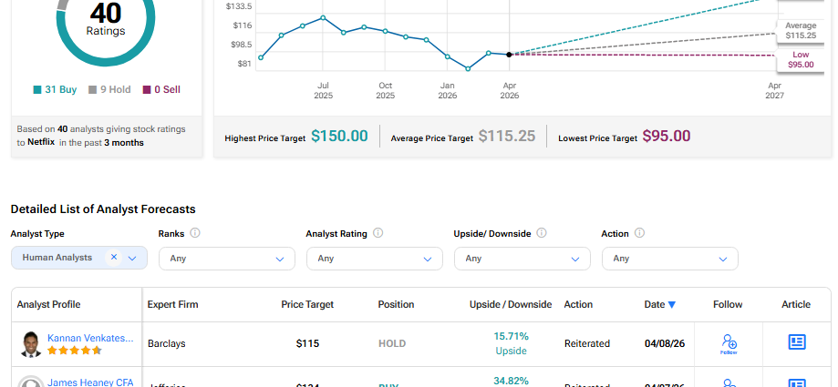Click the gray Hold legend swatch
The image size is (838, 387).
[92, 90]
